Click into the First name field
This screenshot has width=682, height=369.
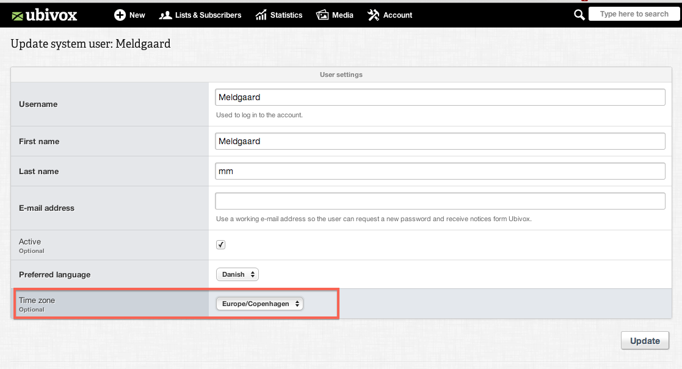(x=440, y=141)
